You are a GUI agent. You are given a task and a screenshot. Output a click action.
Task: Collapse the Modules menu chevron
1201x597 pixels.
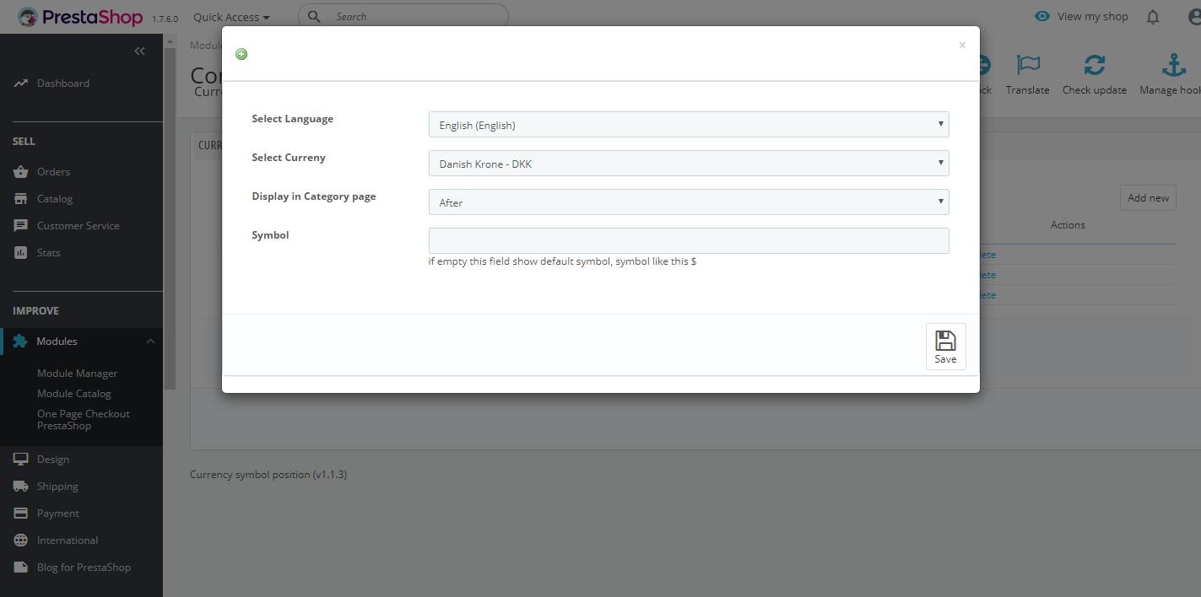pos(150,342)
